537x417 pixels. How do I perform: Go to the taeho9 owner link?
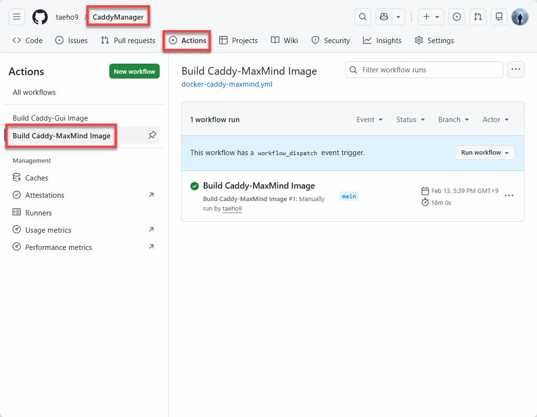67,17
